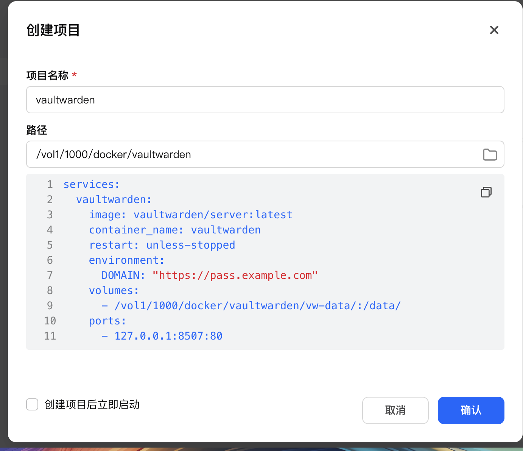
Task: Click the DOMAIN URL string value
Action: pos(235,276)
